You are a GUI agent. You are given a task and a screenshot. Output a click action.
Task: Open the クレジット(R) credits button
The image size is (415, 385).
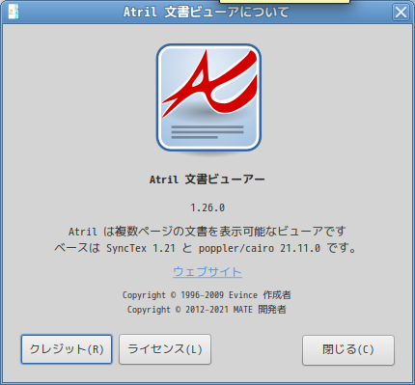67,349
